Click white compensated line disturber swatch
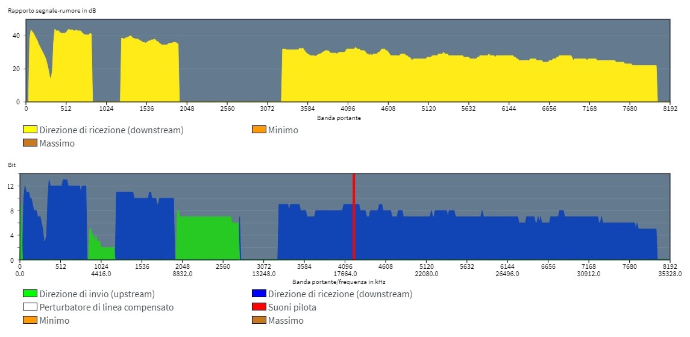The image size is (690, 337). click(30, 307)
